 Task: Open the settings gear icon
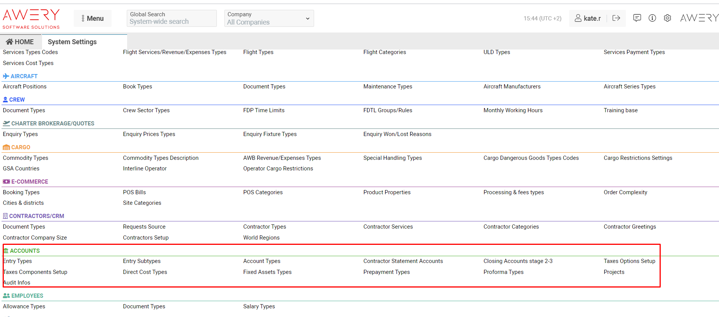(x=667, y=18)
